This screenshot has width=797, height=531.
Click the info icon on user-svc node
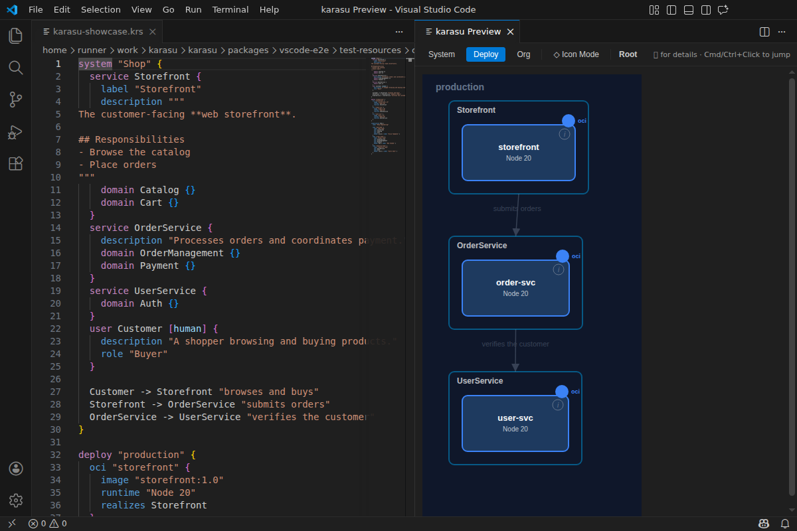(558, 405)
